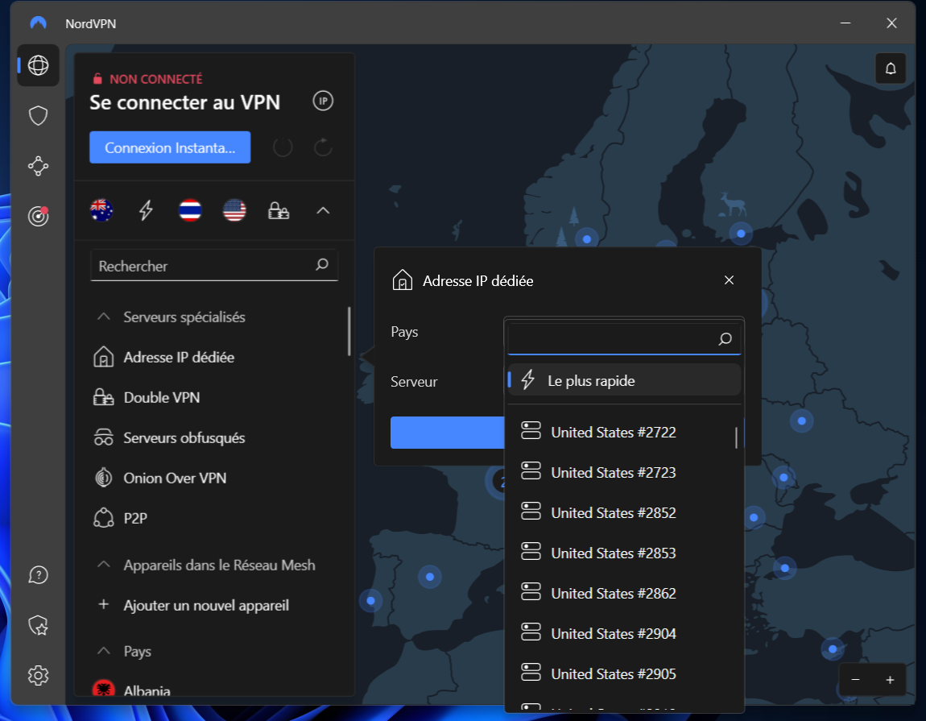Collapse Serveurs spécialisés section
Viewport: 926px width, 721px height.
tap(104, 317)
